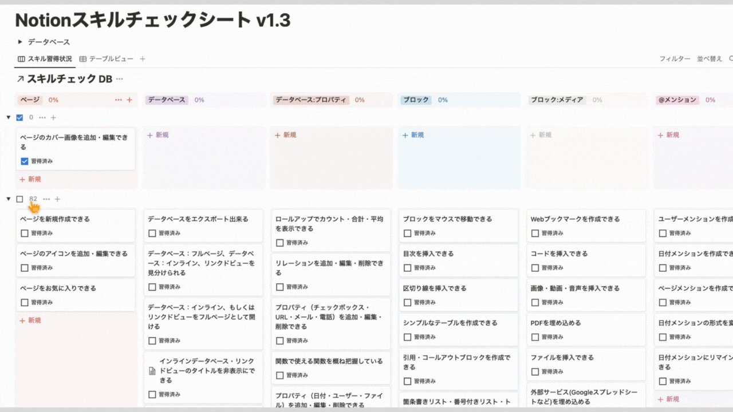This screenshot has height=412, width=733.
Task: Open the 画像・動画・音声を挿入できる card
Action: tap(586, 295)
